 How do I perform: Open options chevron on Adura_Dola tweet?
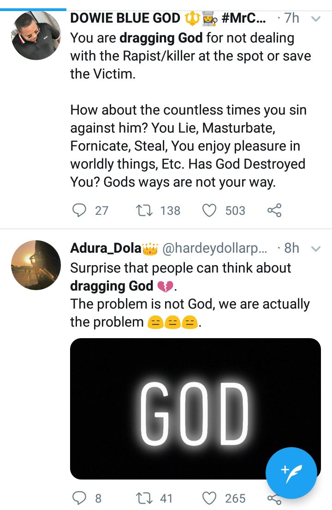(x=316, y=249)
